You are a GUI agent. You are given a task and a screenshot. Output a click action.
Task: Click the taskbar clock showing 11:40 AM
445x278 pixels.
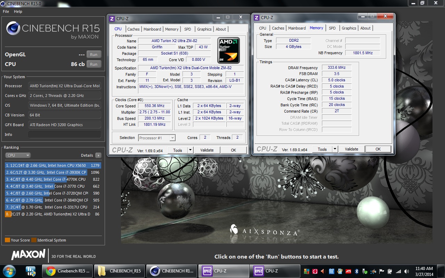point(424,271)
